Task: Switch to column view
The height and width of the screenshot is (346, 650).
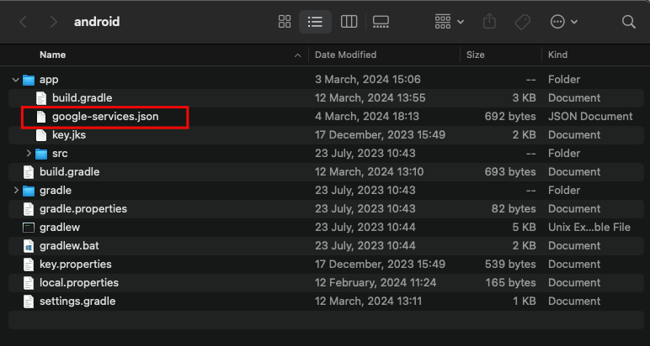Action: pos(349,22)
